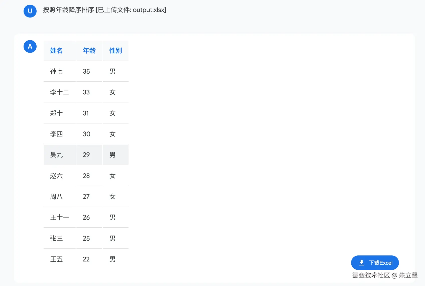This screenshot has width=425, height=286.
Task: Click age 29 in highlighted row
Action: 89,155
